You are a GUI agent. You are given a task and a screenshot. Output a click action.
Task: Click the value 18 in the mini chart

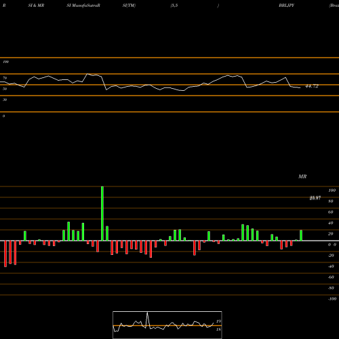[x=218, y=330]
